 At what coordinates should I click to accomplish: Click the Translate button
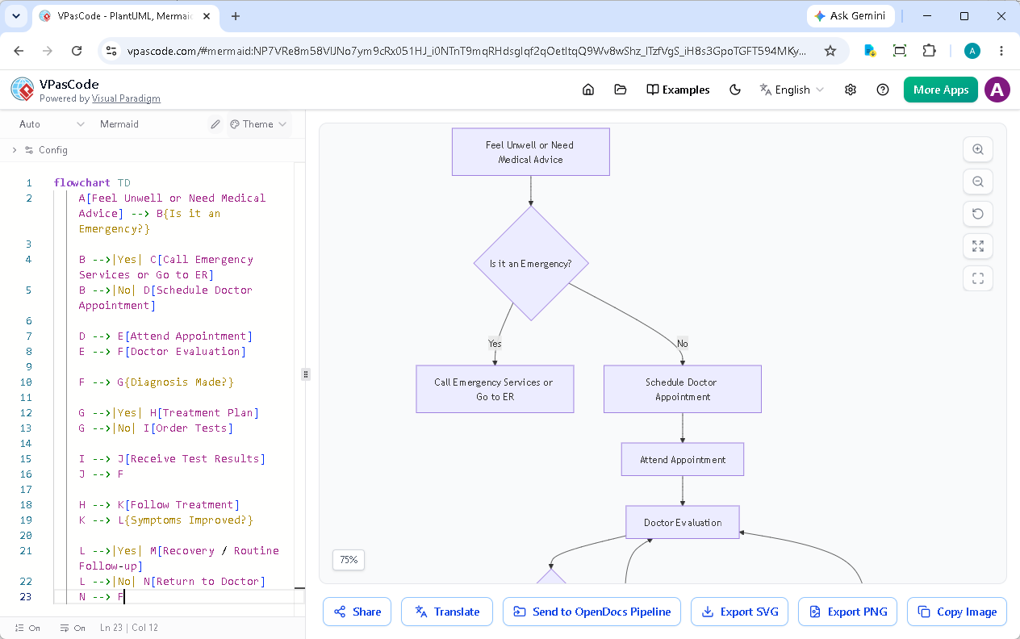[x=446, y=612]
